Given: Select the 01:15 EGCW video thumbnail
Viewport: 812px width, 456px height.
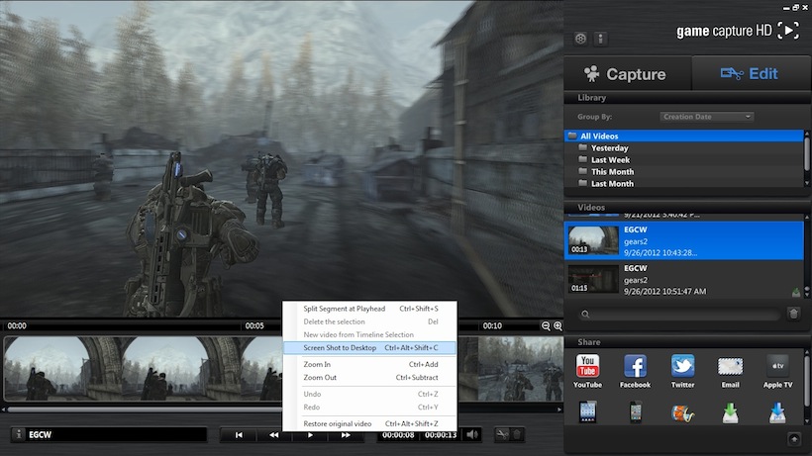Looking at the screenshot, I should tap(593, 279).
